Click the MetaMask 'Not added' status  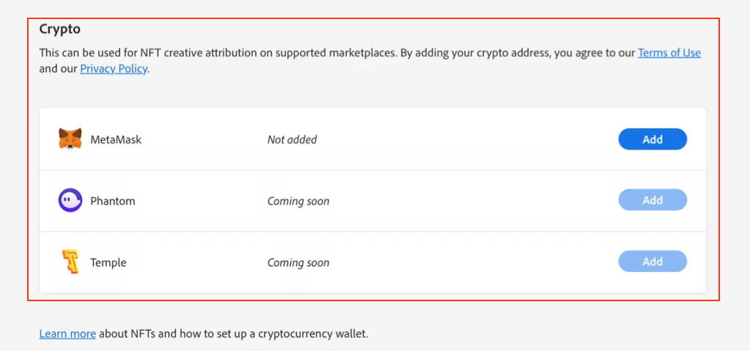pyautogui.click(x=292, y=139)
